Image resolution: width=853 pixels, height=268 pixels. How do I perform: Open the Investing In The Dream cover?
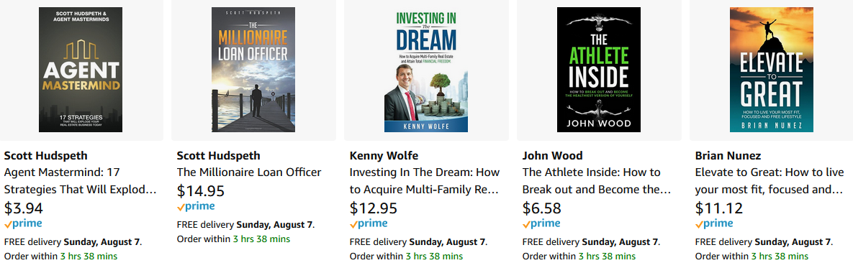426,70
